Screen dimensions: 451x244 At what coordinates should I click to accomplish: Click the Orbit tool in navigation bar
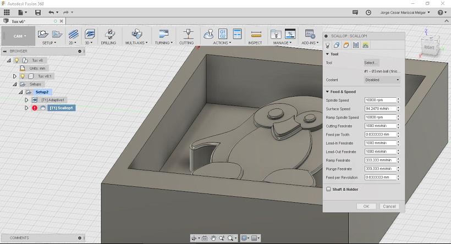click(195, 238)
